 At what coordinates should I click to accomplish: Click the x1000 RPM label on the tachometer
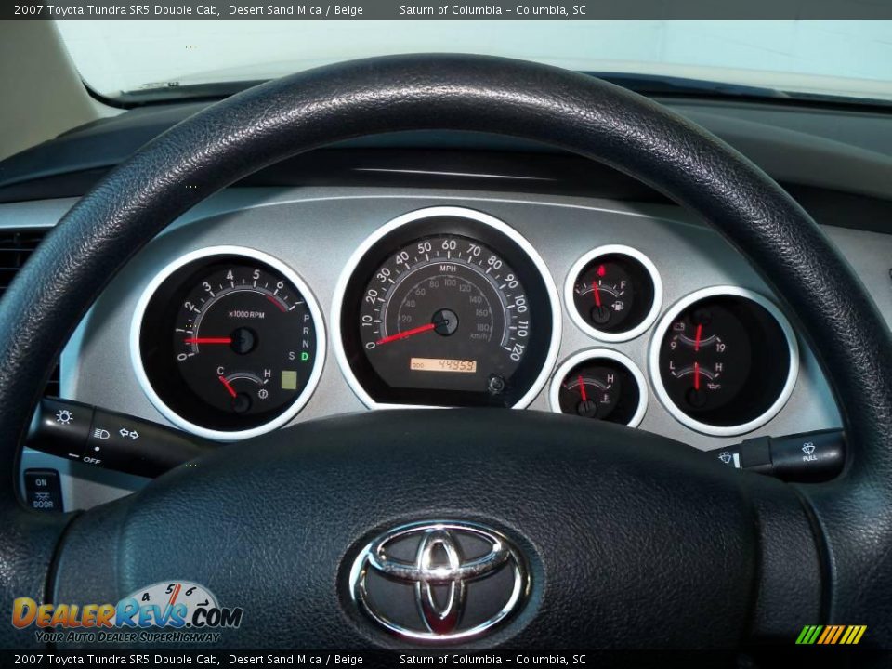pyautogui.click(x=245, y=315)
